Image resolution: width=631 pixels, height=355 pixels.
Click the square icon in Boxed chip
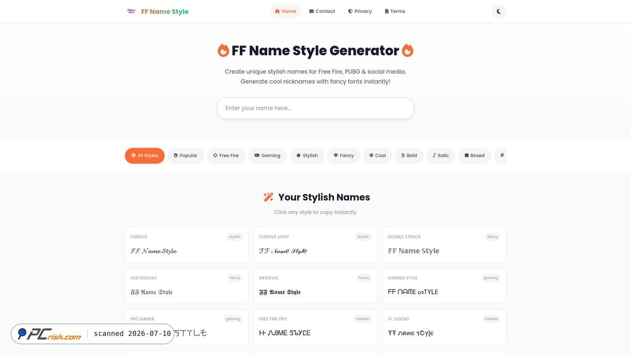coord(466,155)
